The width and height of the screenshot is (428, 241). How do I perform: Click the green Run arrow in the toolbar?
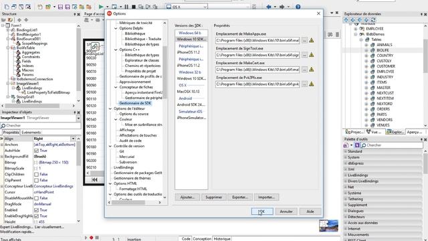101,7
